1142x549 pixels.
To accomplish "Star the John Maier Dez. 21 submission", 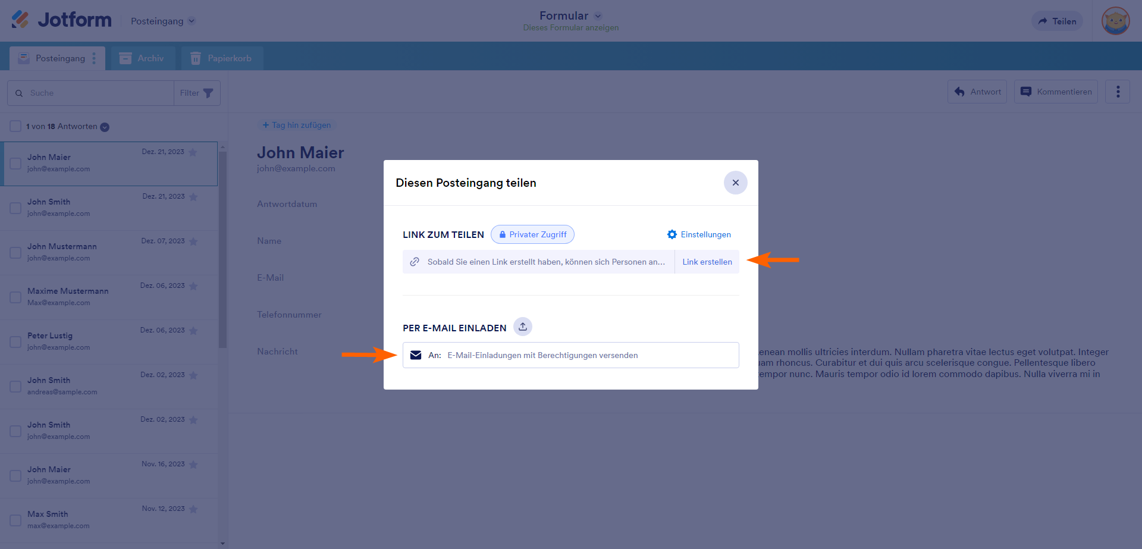I will (193, 152).
